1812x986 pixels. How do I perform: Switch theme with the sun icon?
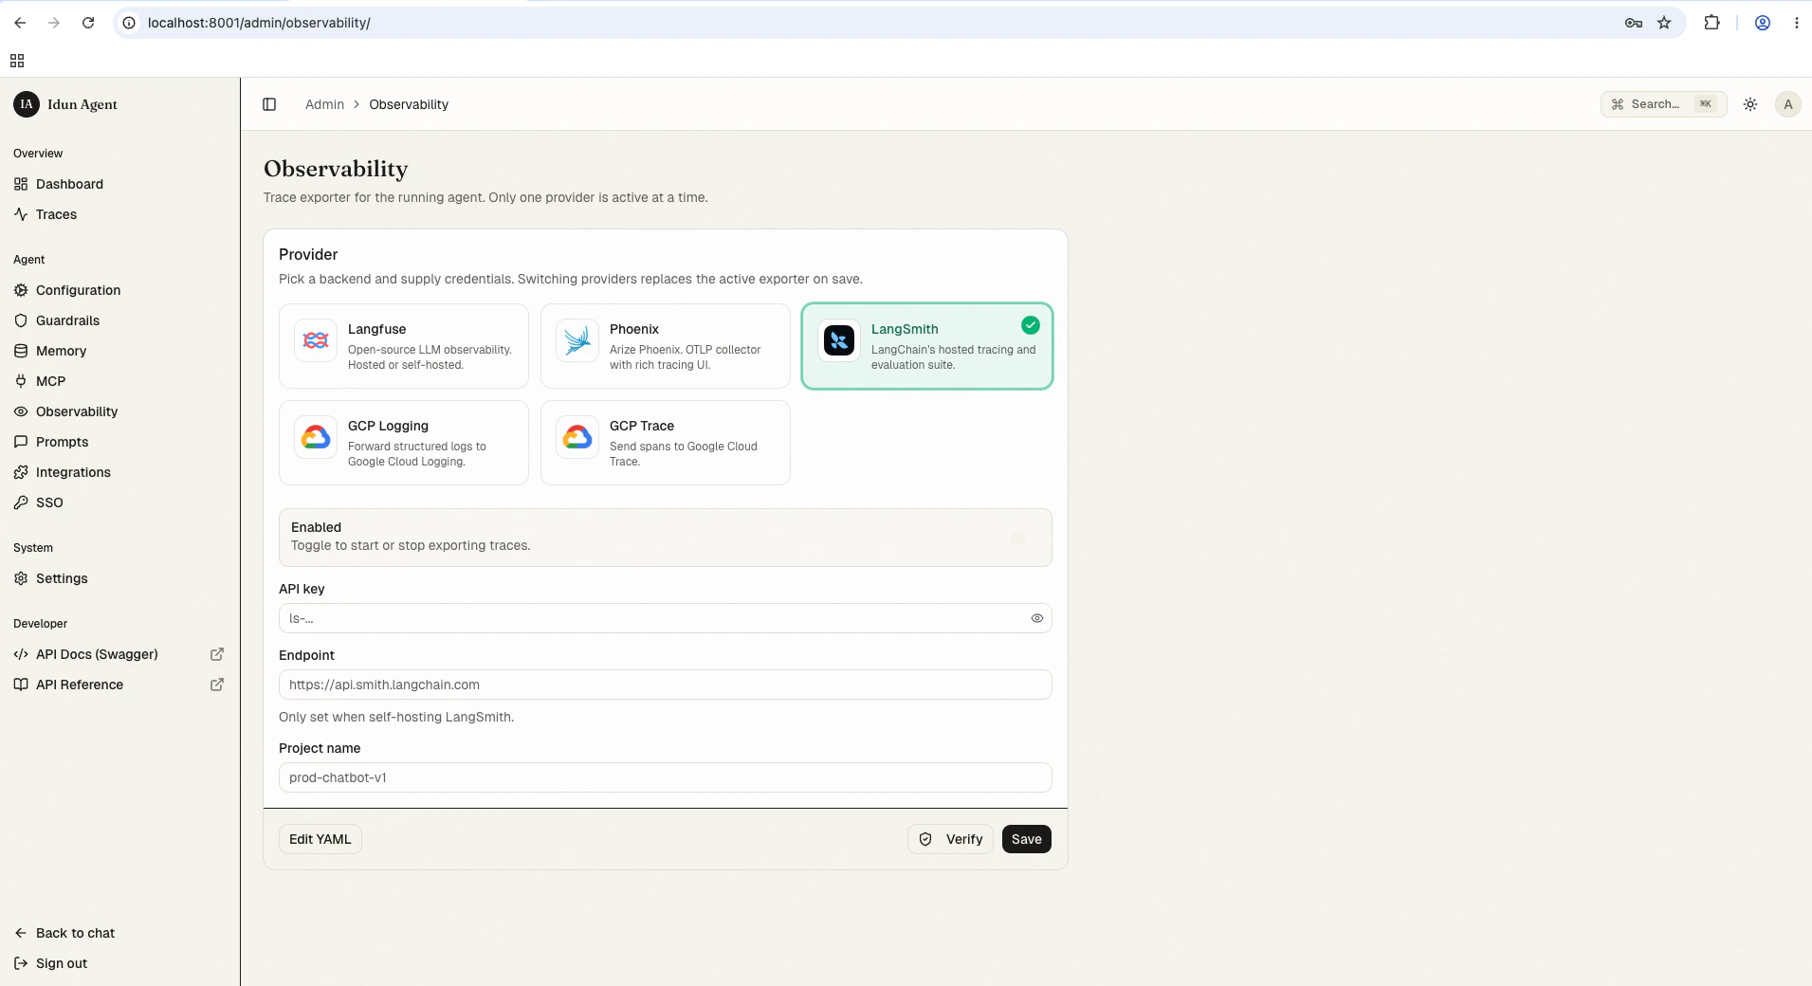pos(1750,104)
